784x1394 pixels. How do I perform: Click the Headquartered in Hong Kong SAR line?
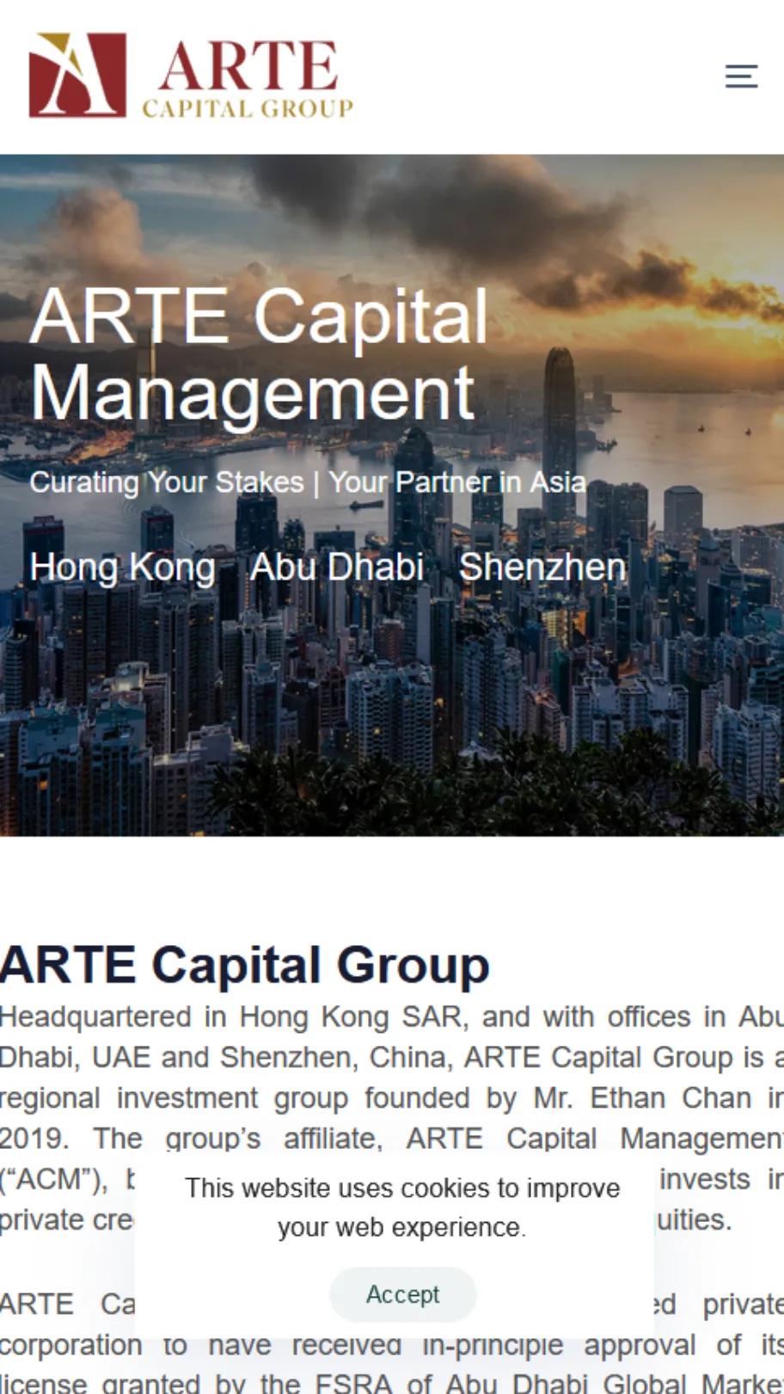click(x=392, y=1016)
